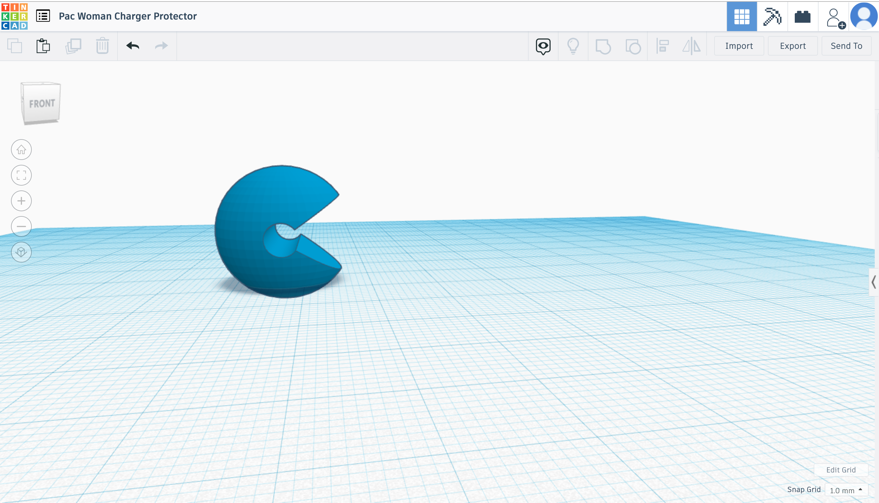Click Edit Grid
This screenshot has width=879, height=503.
[841, 470]
